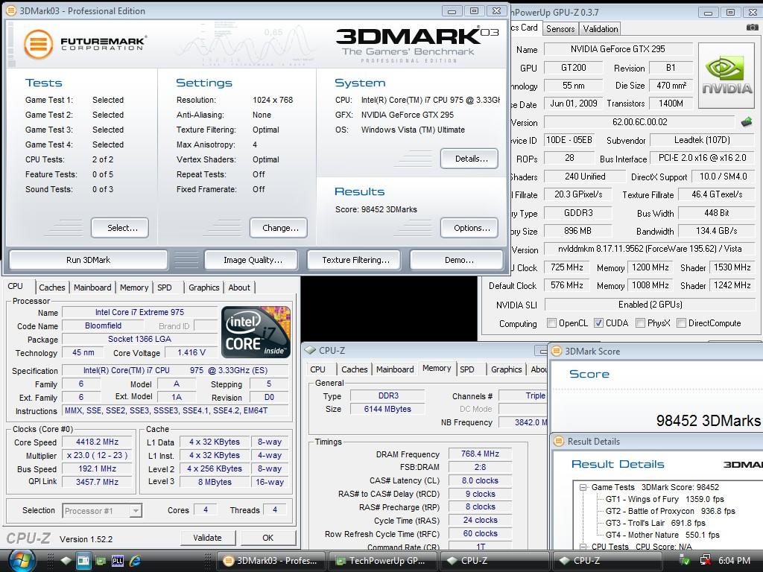
Task: Click the Demo... button
Action: point(457,260)
